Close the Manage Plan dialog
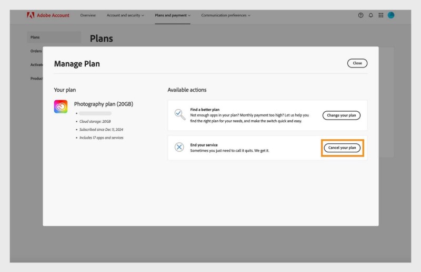421x272 pixels. click(x=357, y=63)
